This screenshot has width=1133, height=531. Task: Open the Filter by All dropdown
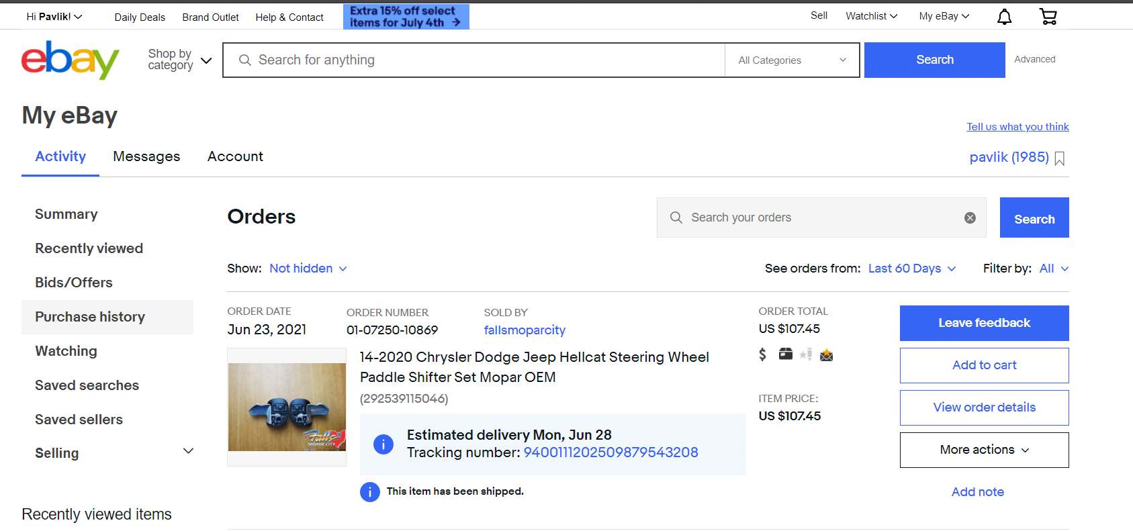pyautogui.click(x=1054, y=269)
